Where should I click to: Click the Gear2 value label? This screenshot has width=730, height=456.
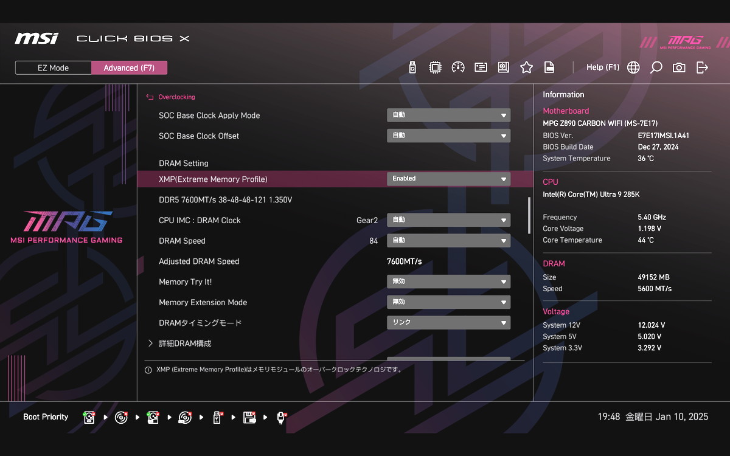367,221
